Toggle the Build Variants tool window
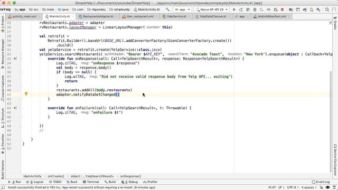 pyautogui.click(x=3, y=169)
